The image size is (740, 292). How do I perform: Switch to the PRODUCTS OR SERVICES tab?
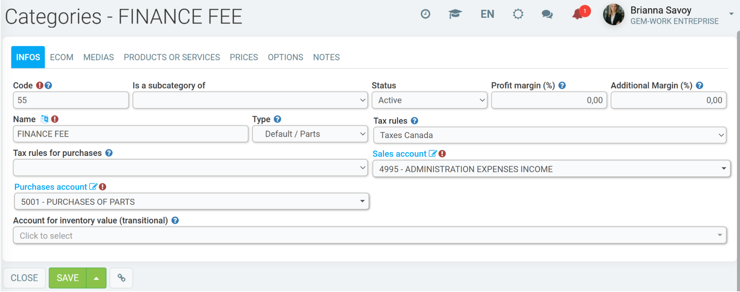(x=172, y=57)
